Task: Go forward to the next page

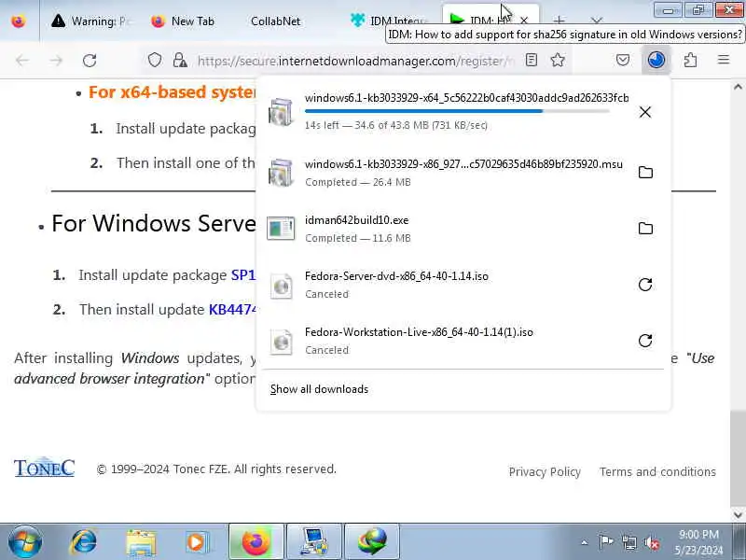Action: 56,61
